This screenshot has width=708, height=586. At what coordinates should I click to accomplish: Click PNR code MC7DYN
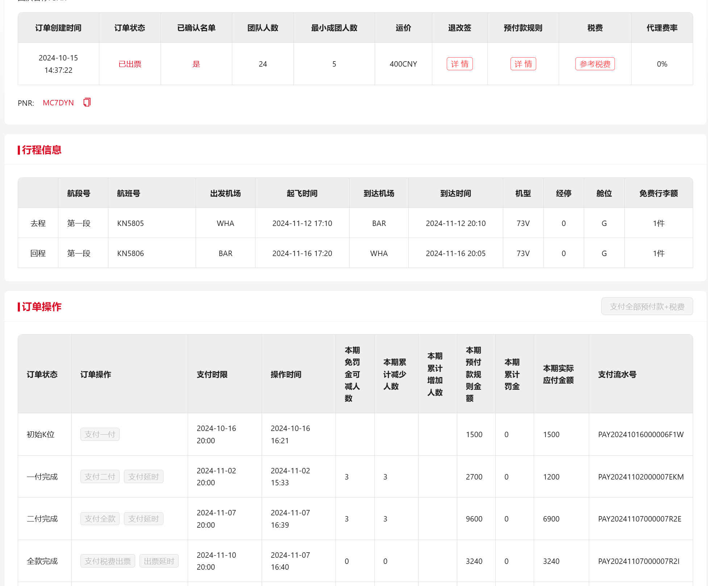[58, 103]
